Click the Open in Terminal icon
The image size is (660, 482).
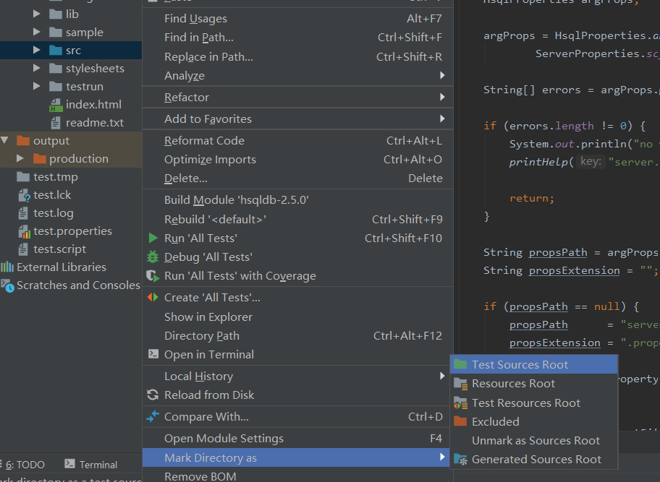click(x=153, y=354)
